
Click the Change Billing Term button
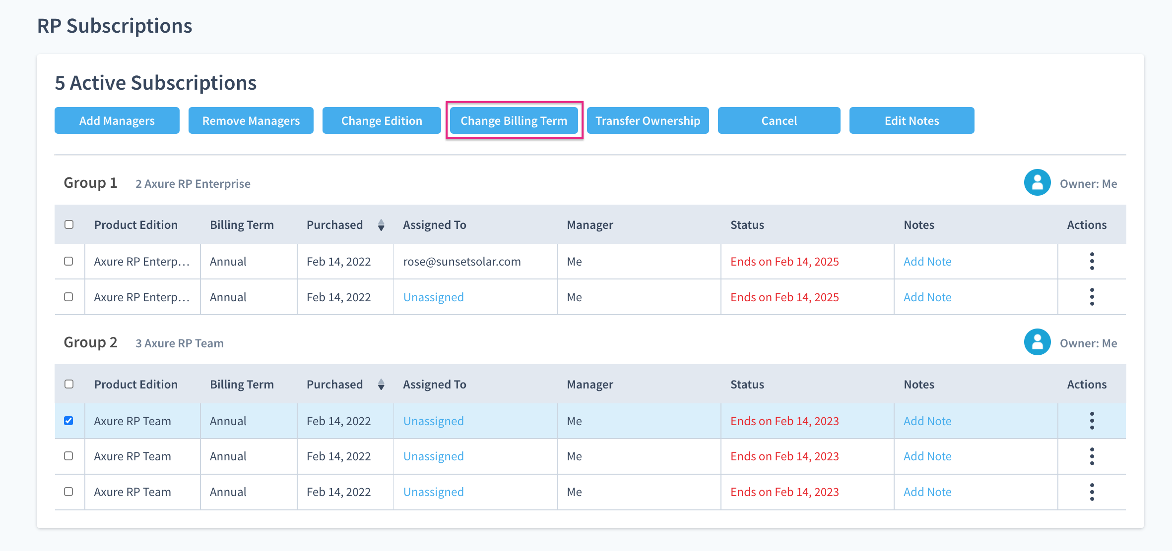click(x=514, y=120)
